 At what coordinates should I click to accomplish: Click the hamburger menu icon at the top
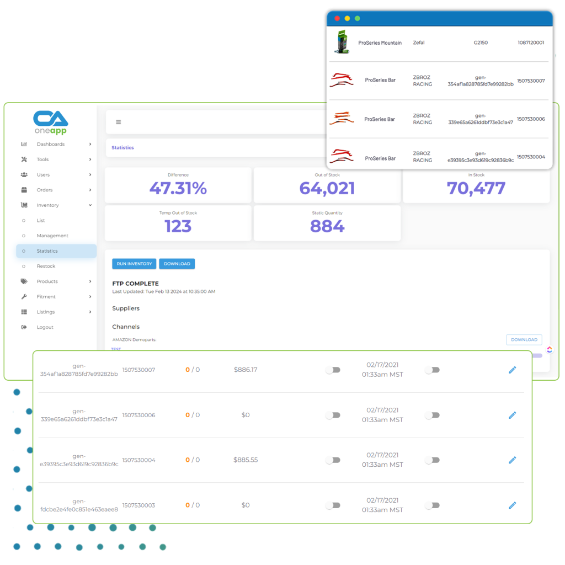pyautogui.click(x=119, y=121)
